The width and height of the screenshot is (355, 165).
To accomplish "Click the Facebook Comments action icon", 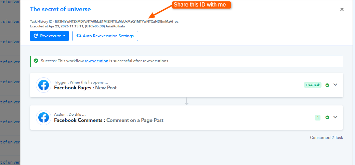I will tap(43, 117).
